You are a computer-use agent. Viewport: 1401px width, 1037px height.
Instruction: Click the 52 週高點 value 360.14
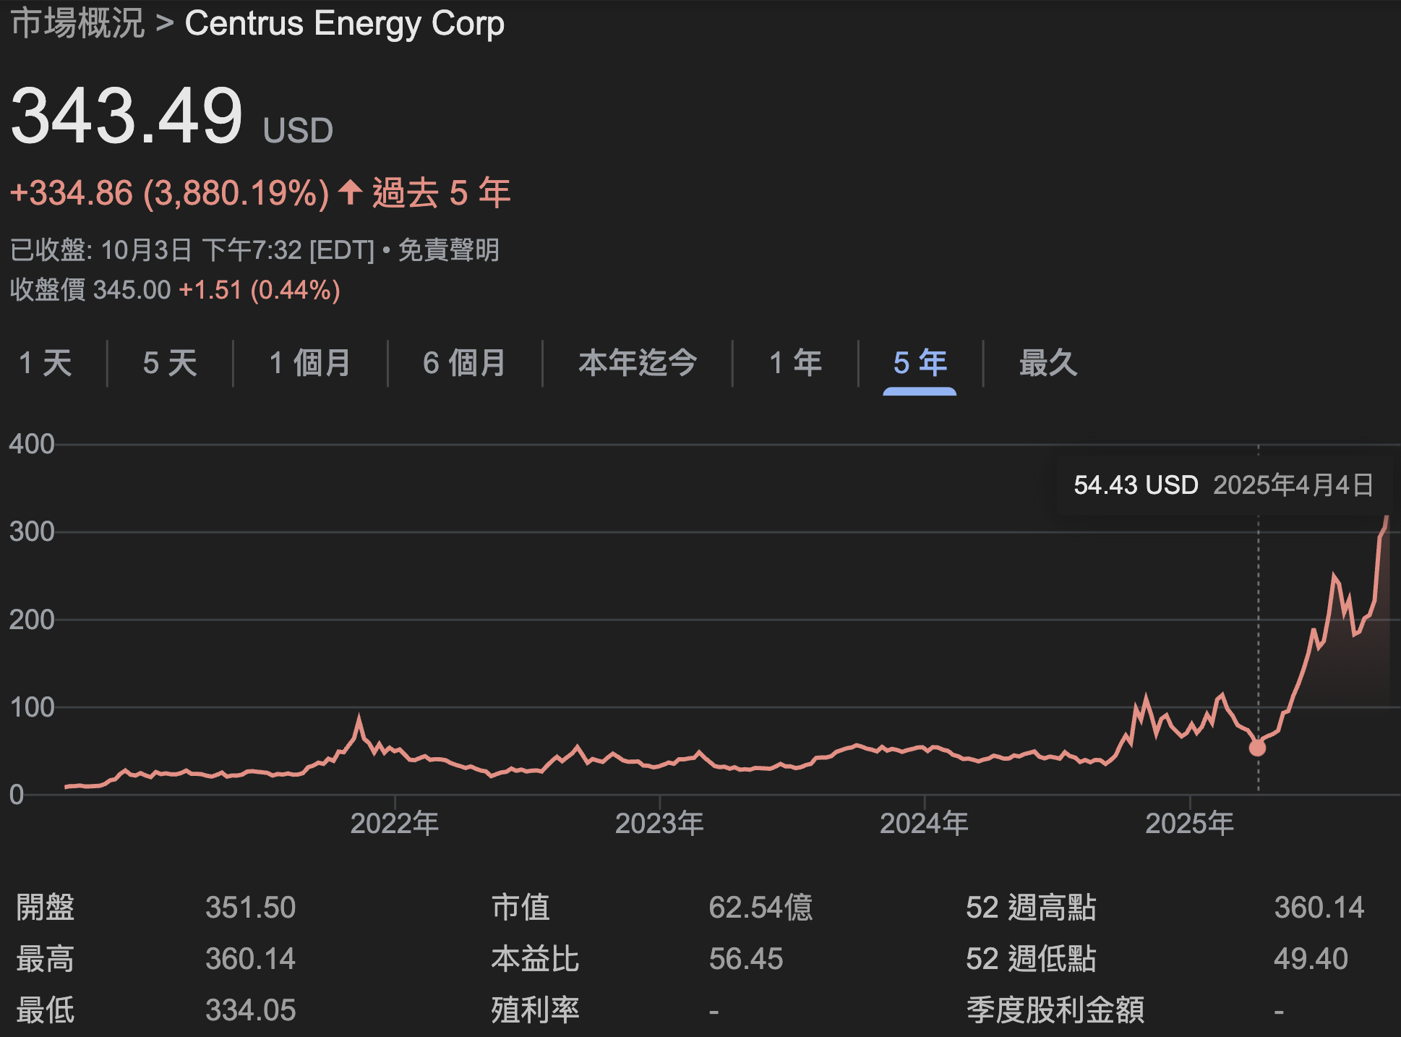pyautogui.click(x=1319, y=908)
